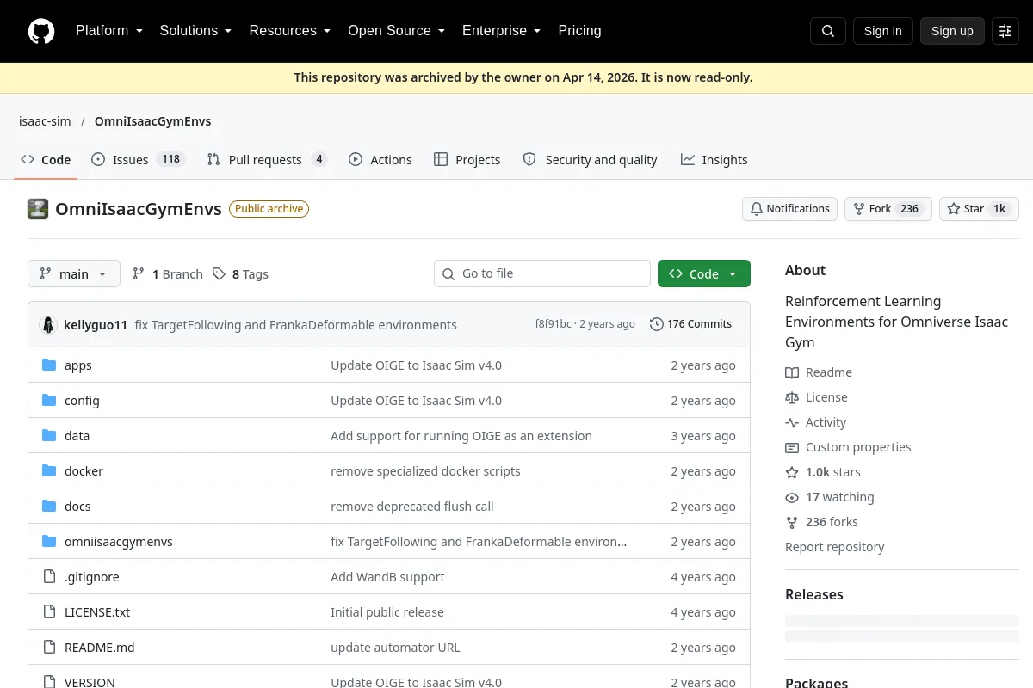Open the Insights tab
The height and width of the screenshot is (688, 1033).
pos(714,160)
